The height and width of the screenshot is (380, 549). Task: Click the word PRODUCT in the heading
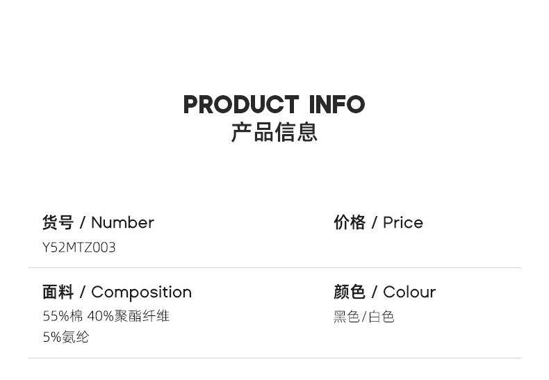point(240,105)
